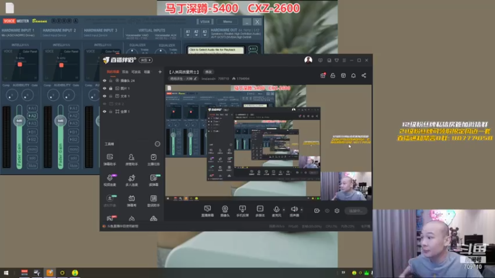Open 弹幕助手 tool in the toolbox
Screen dimensions: 495x278
[x=110, y=159]
